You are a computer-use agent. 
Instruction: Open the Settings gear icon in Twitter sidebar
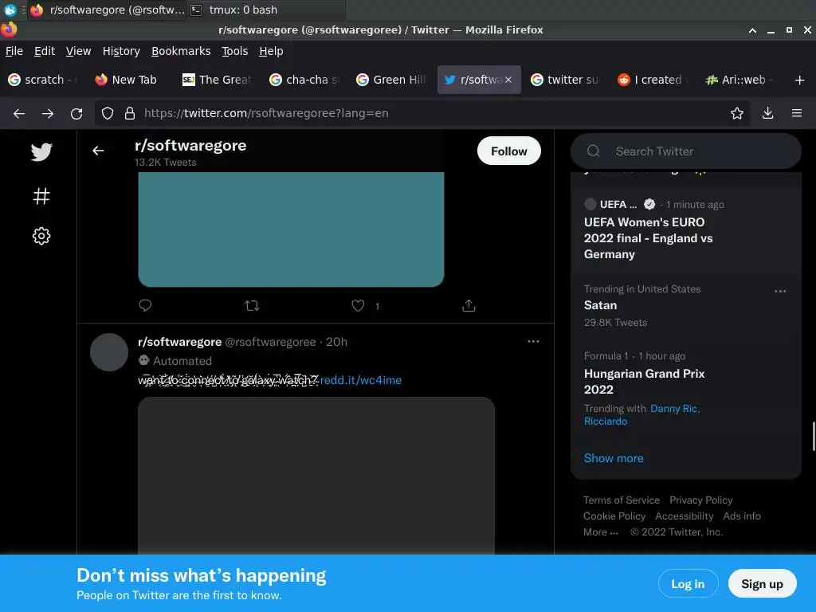pyautogui.click(x=41, y=236)
